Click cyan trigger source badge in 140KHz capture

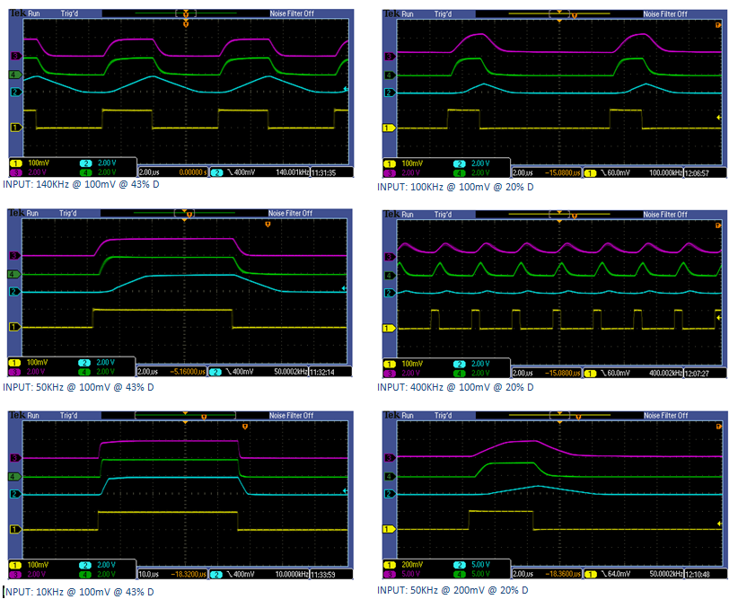(216, 172)
